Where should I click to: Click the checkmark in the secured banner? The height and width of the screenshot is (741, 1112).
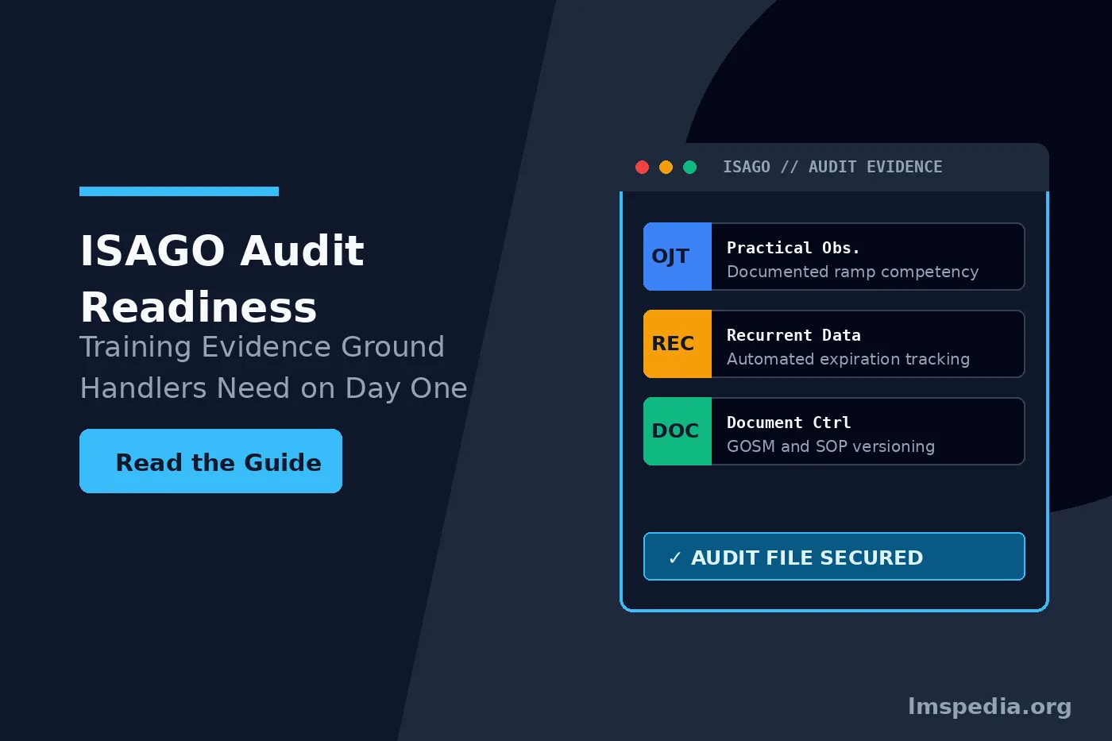point(675,558)
